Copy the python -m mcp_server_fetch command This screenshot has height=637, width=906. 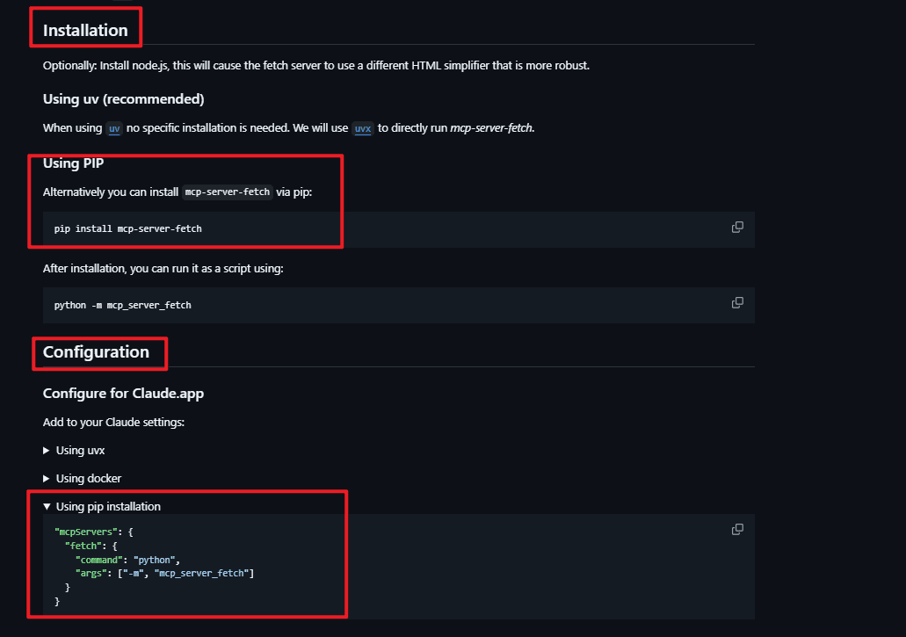pyautogui.click(x=737, y=303)
